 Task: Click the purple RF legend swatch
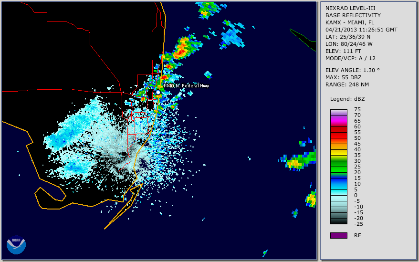pos(338,235)
